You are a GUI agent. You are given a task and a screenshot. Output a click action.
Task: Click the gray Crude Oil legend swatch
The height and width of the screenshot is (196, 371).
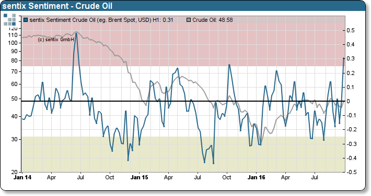point(189,20)
